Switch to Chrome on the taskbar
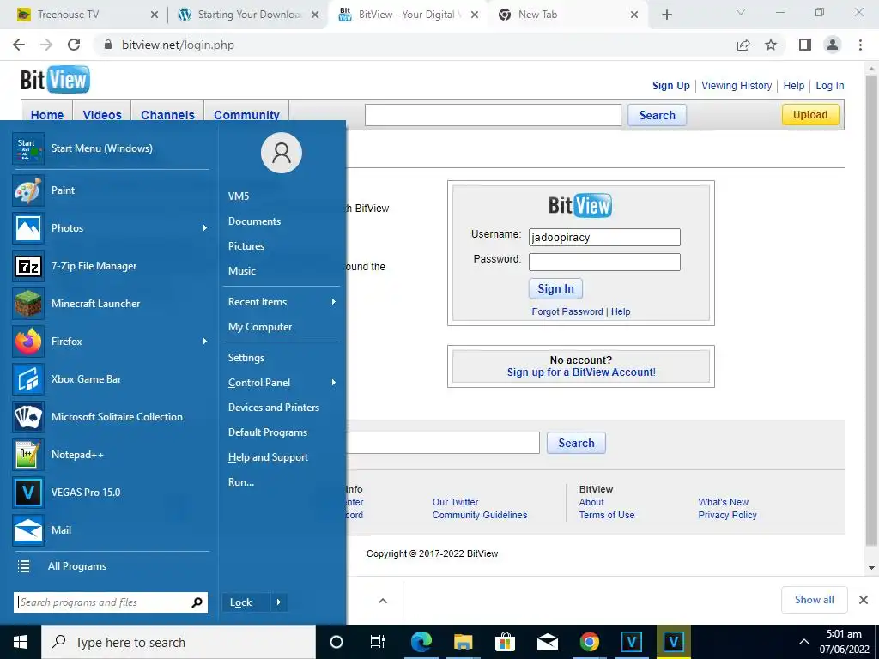 [x=589, y=642]
